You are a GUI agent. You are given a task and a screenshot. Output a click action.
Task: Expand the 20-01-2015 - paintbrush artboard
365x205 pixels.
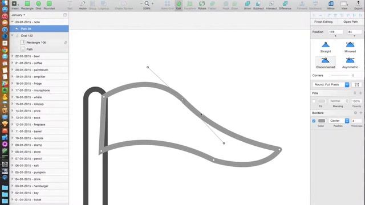(x=13, y=69)
